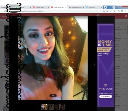Reload the page with the refresh icon

[5, 11]
